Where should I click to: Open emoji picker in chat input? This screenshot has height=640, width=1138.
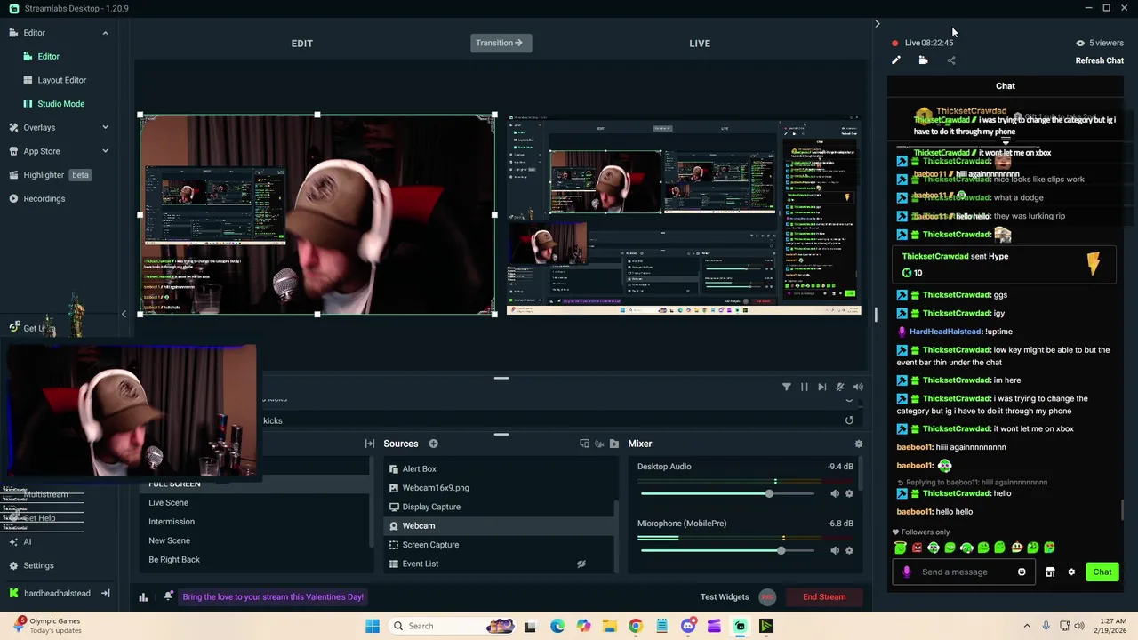pos(1022,572)
